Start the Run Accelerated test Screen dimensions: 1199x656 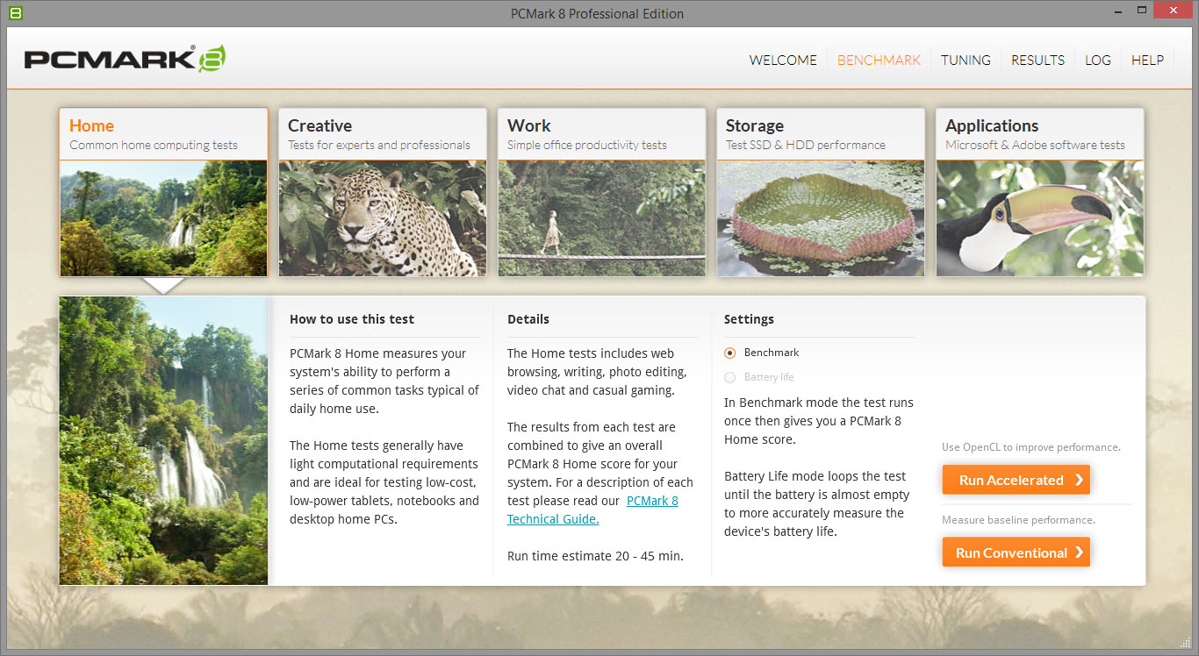pos(1016,480)
